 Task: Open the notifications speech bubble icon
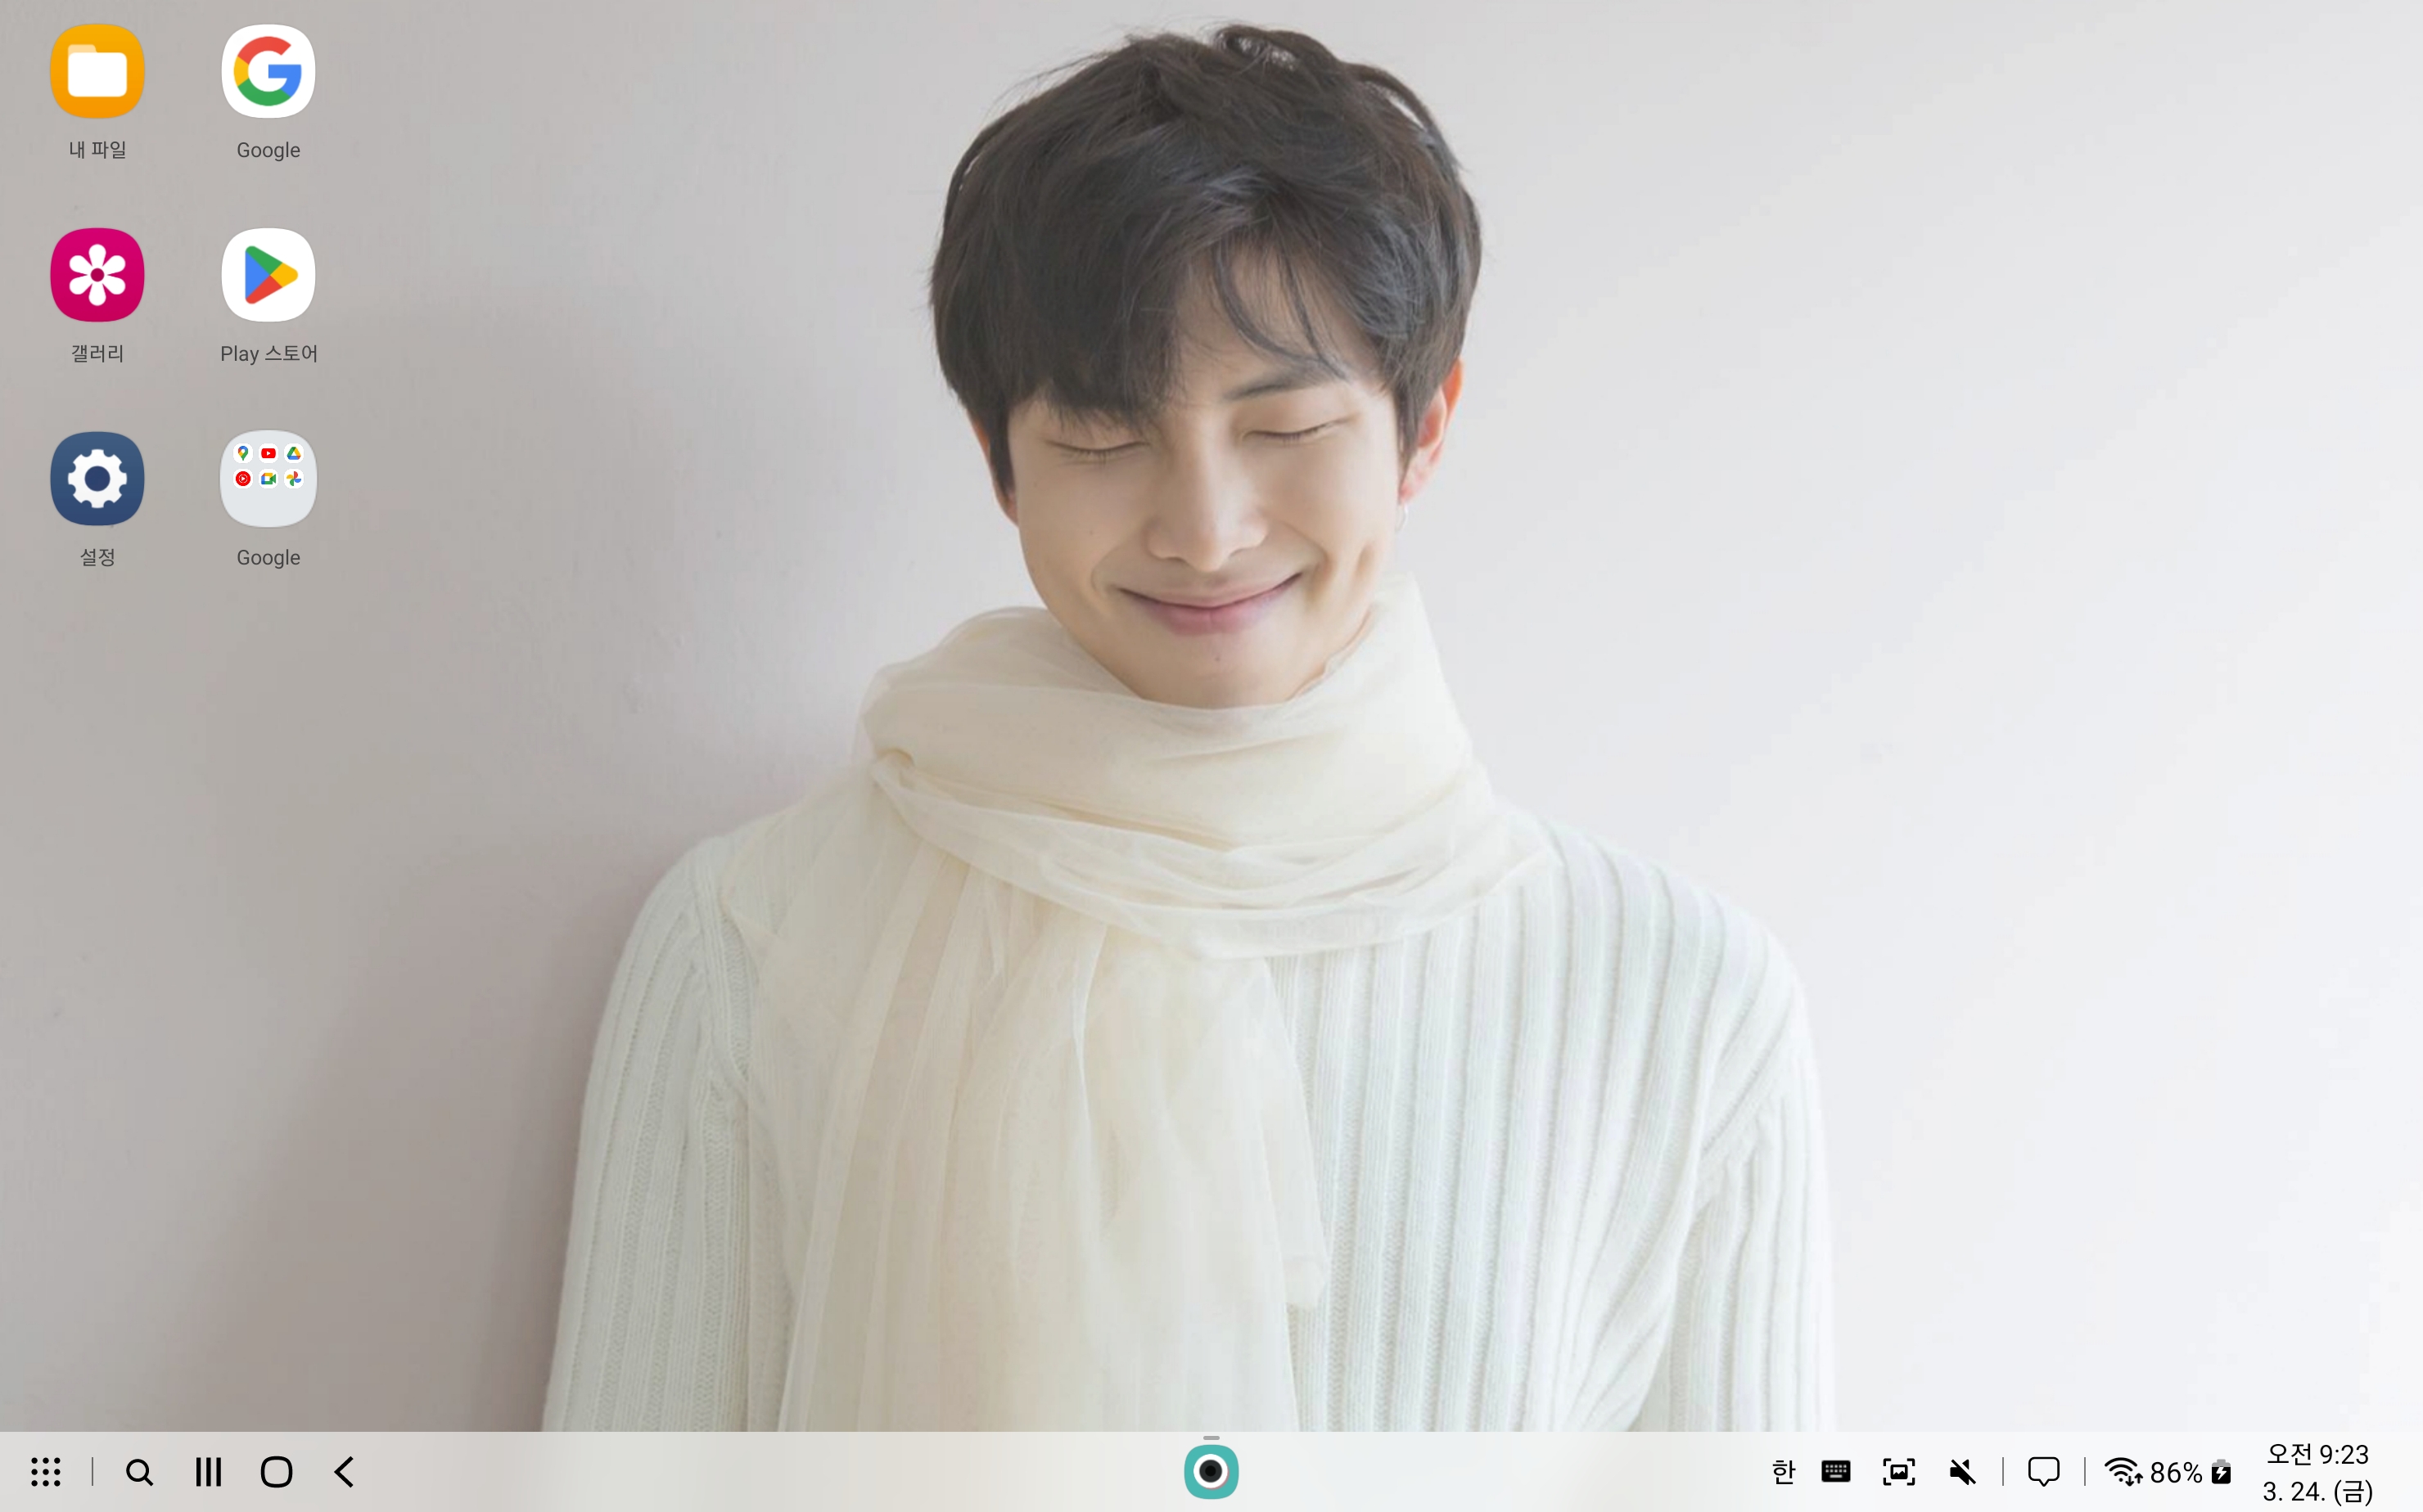2043,1472
